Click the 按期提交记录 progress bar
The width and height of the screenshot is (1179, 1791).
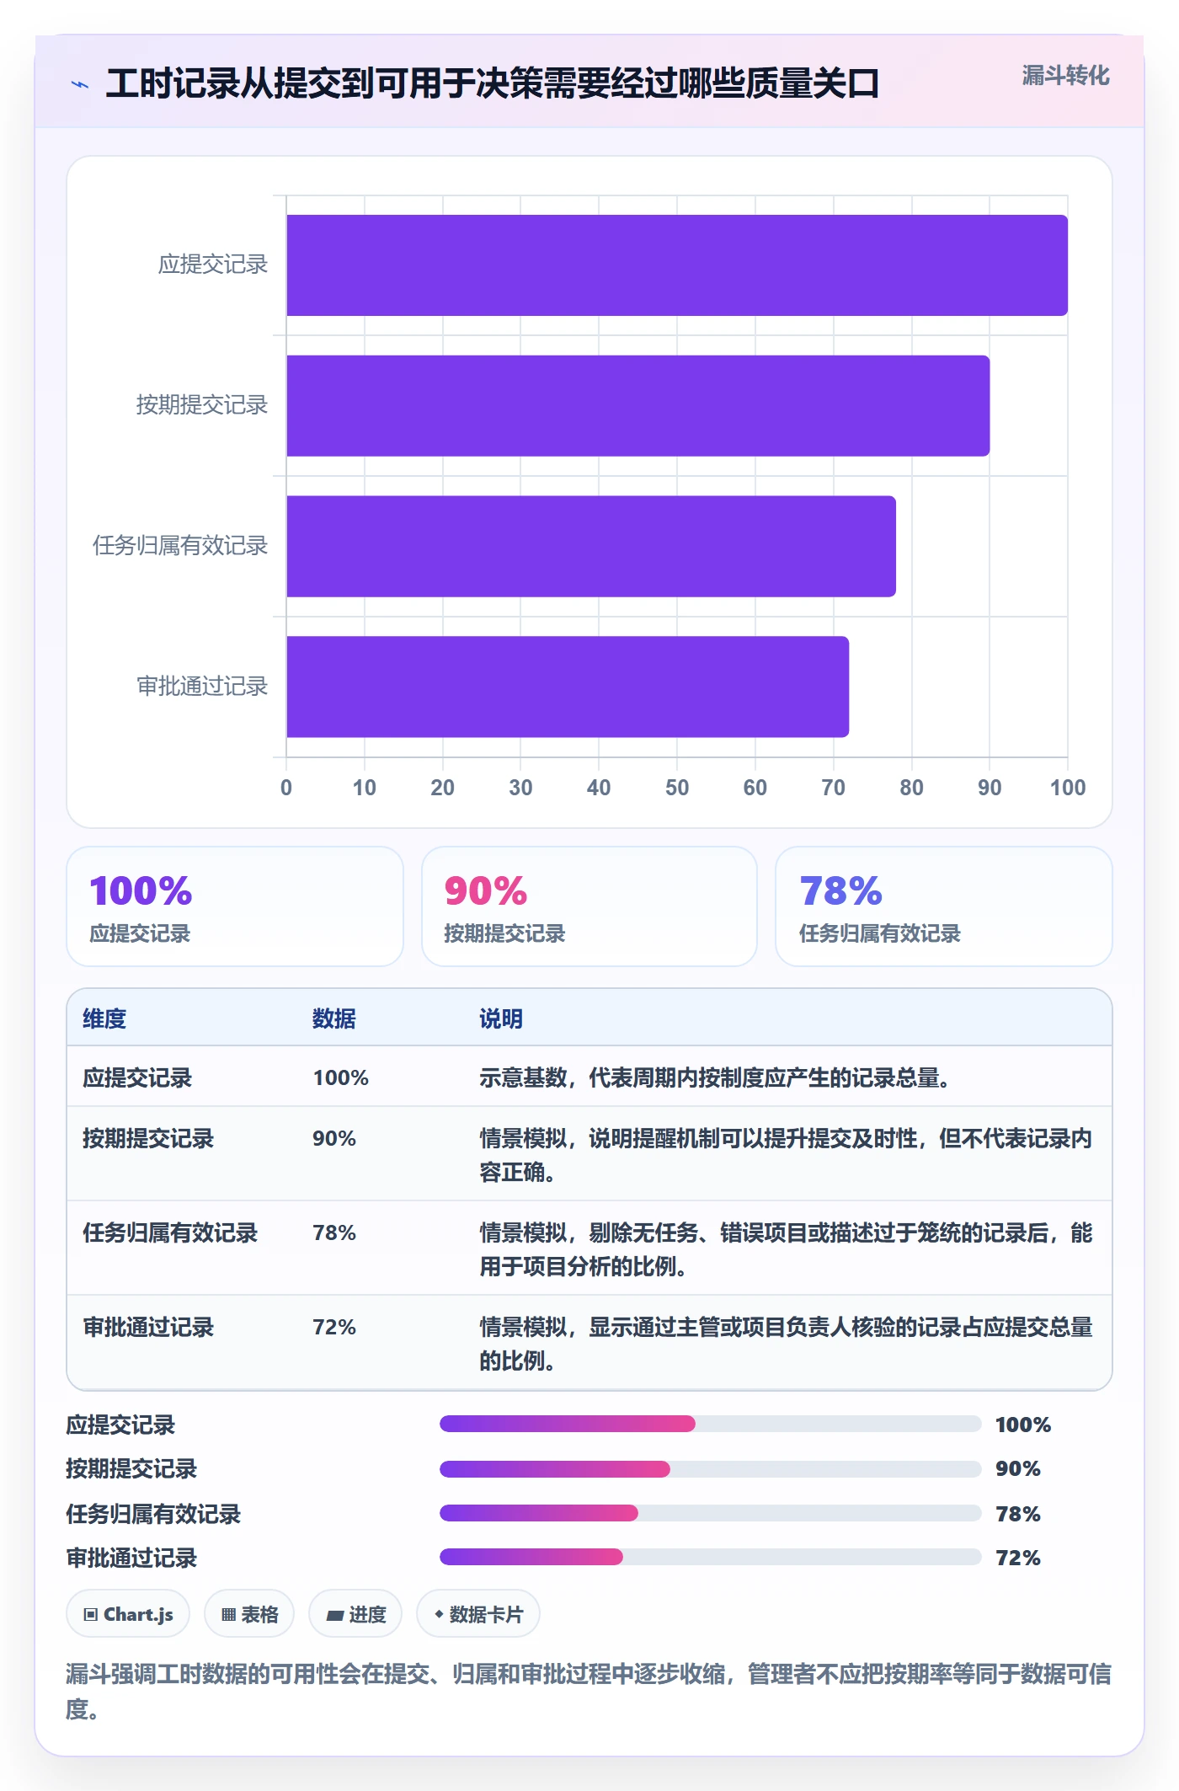(711, 1468)
